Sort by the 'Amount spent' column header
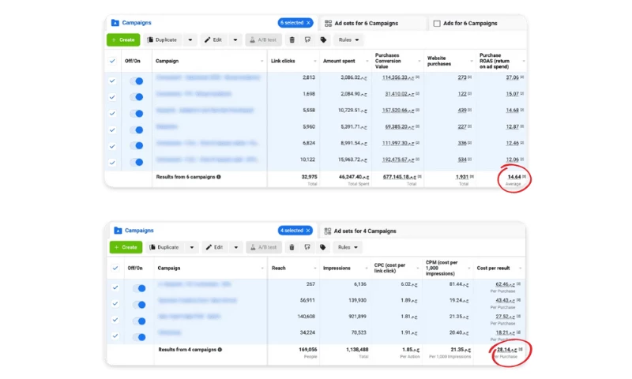 coord(343,61)
